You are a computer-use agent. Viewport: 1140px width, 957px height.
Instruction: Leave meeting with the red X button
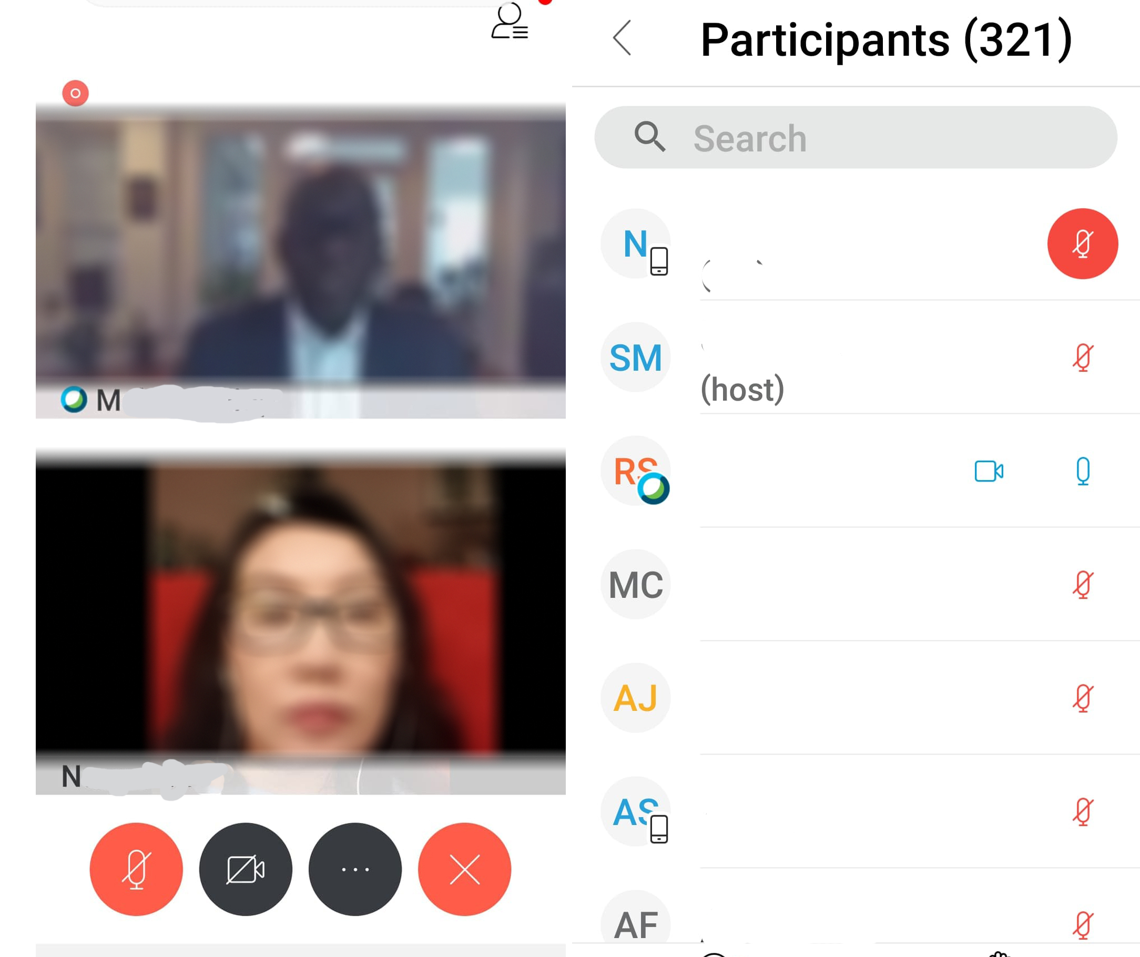(x=465, y=869)
